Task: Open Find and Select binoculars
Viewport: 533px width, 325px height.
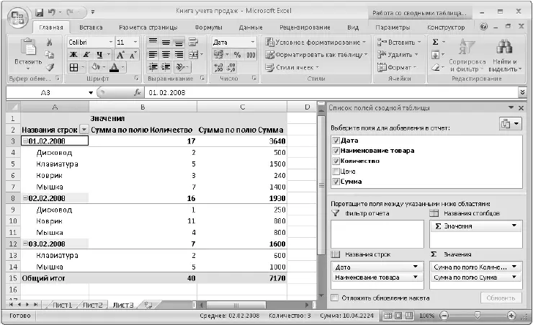Action: pos(504,55)
